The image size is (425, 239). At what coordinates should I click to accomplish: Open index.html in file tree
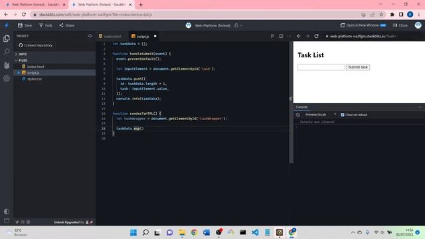click(x=35, y=66)
